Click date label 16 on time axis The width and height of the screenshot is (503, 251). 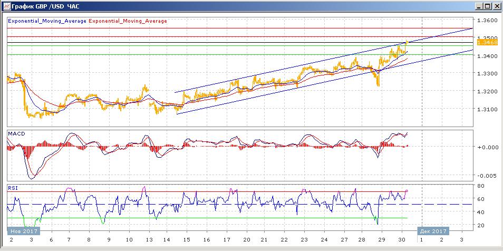pos(207,240)
